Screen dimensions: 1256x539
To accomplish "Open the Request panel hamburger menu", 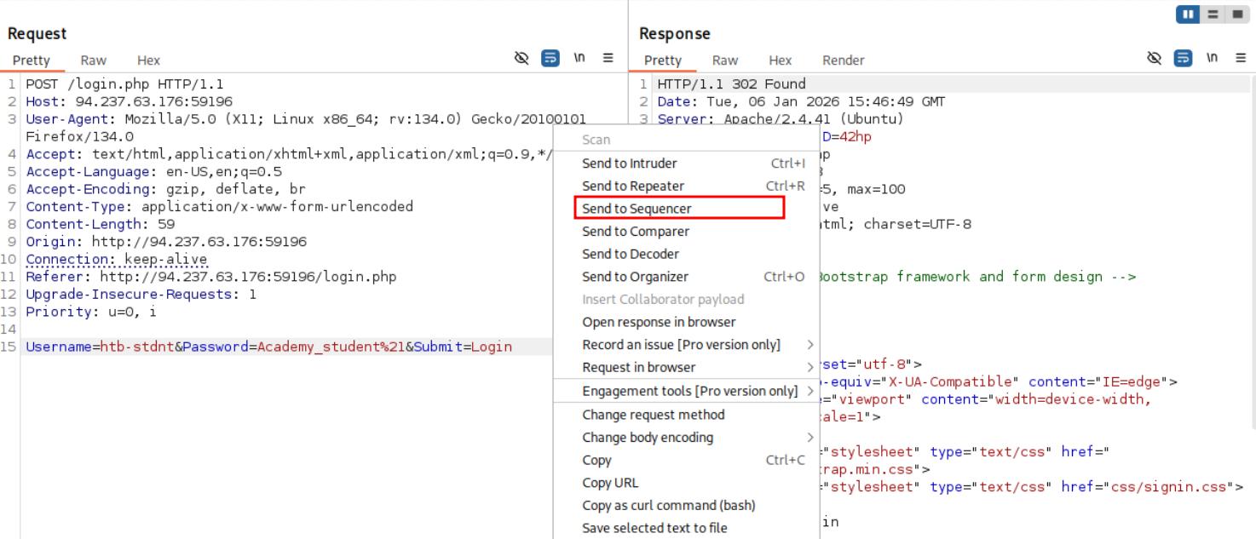I will 608,59.
